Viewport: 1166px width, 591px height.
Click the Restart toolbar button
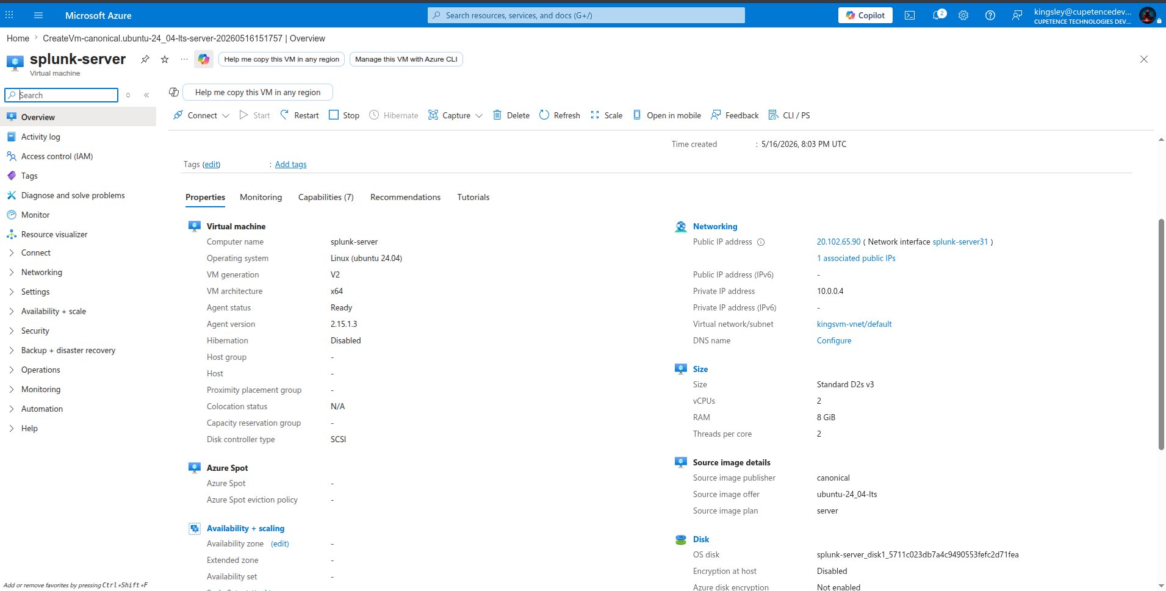pyautogui.click(x=300, y=115)
